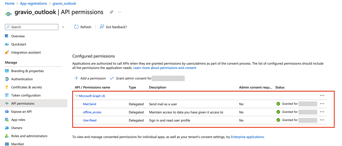342x146 pixels.
Task: Click the App roles icon
Action: [7, 120]
